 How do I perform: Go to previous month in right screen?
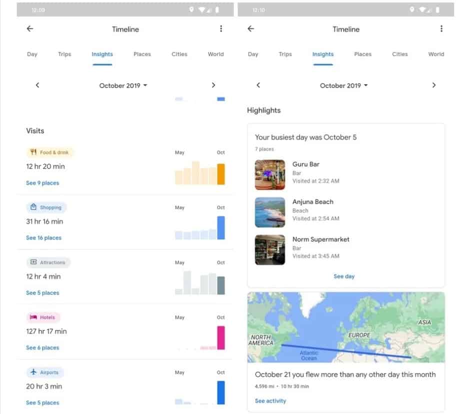[258, 85]
